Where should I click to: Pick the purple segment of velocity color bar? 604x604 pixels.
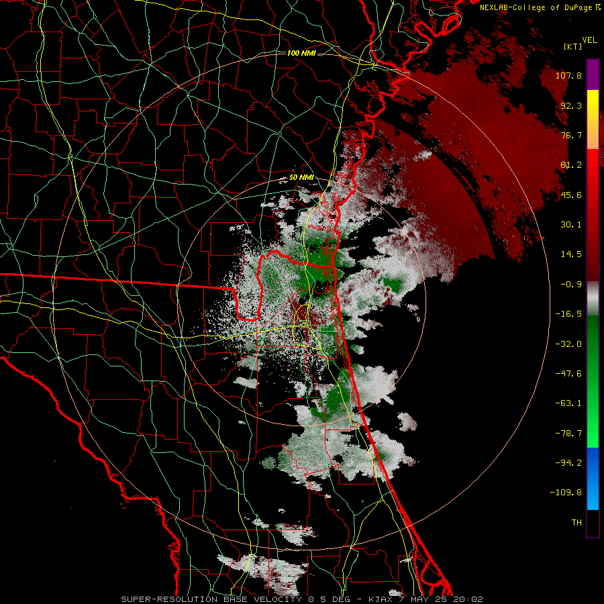593,74
